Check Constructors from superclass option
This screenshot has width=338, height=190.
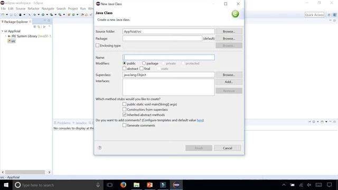(x=125, y=109)
